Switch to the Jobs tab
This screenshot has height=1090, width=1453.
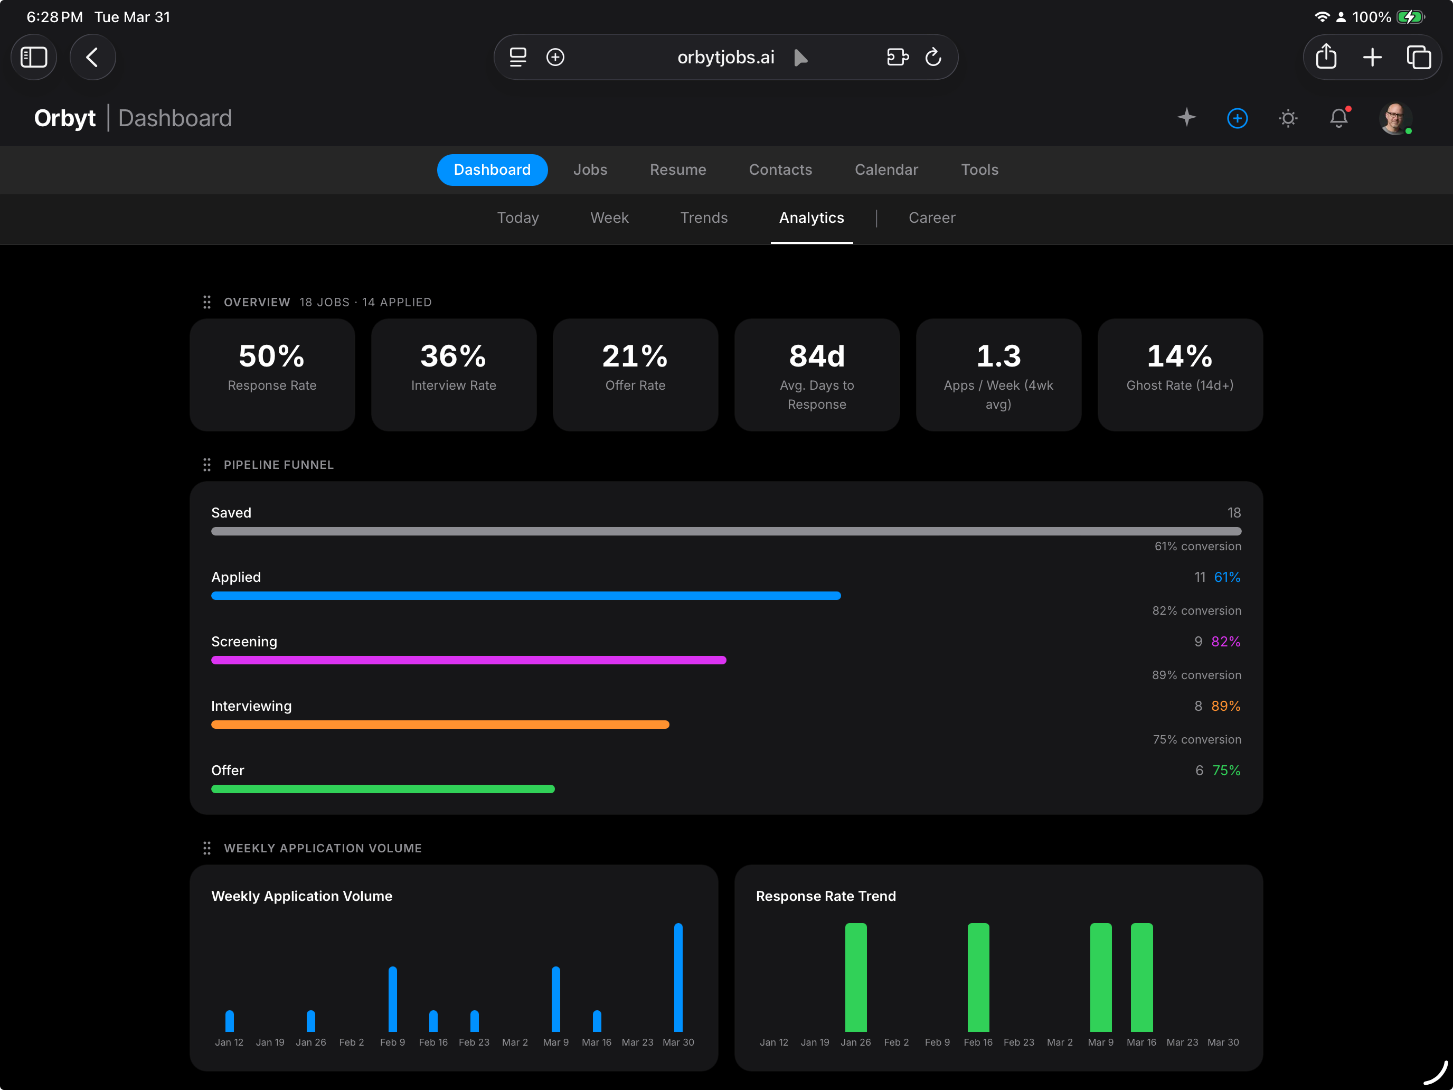[590, 170]
